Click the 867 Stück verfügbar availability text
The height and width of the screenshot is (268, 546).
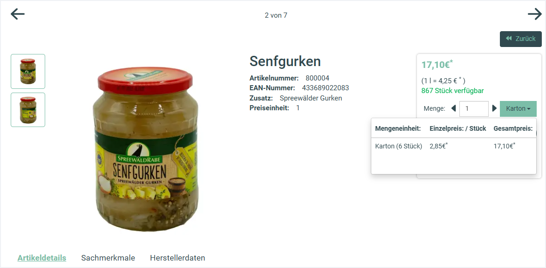pyautogui.click(x=453, y=91)
